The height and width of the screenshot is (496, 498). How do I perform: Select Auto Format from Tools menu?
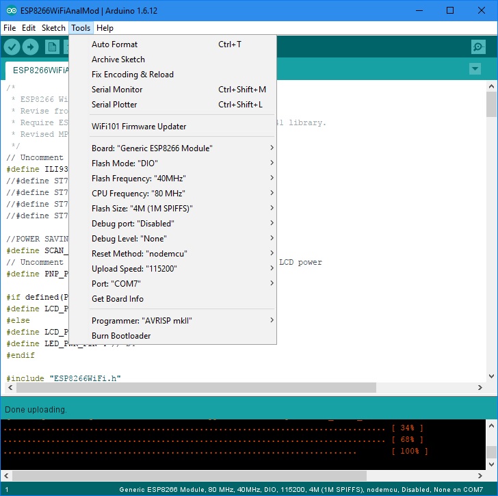pyautogui.click(x=182, y=44)
